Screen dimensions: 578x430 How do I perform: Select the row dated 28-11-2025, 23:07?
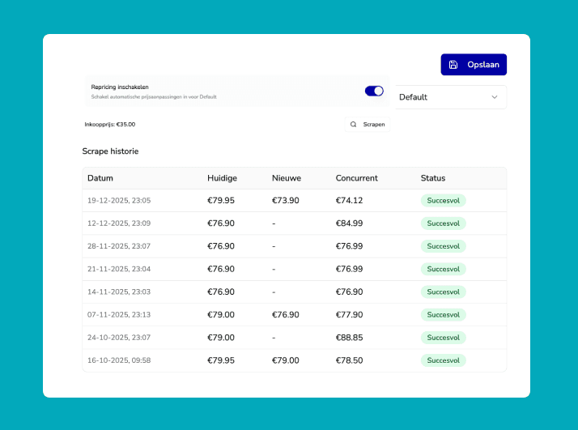click(x=294, y=246)
